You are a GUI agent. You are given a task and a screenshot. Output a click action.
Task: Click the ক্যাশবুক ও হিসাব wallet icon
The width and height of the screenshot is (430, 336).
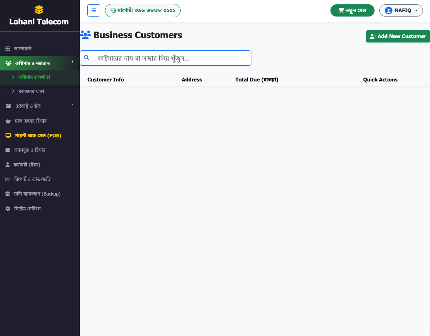tap(8, 150)
